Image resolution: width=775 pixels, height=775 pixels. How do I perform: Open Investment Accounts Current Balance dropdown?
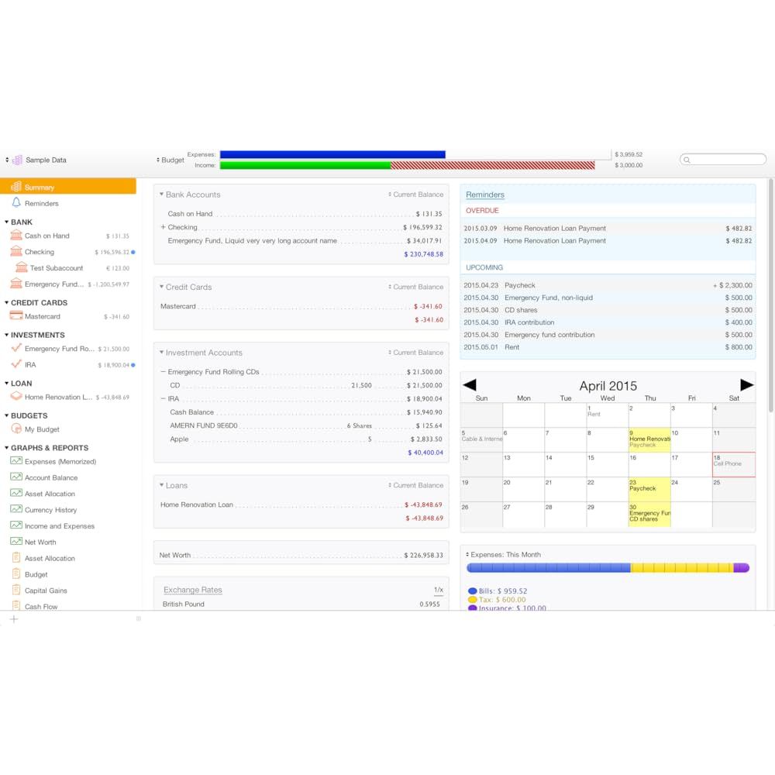415,353
